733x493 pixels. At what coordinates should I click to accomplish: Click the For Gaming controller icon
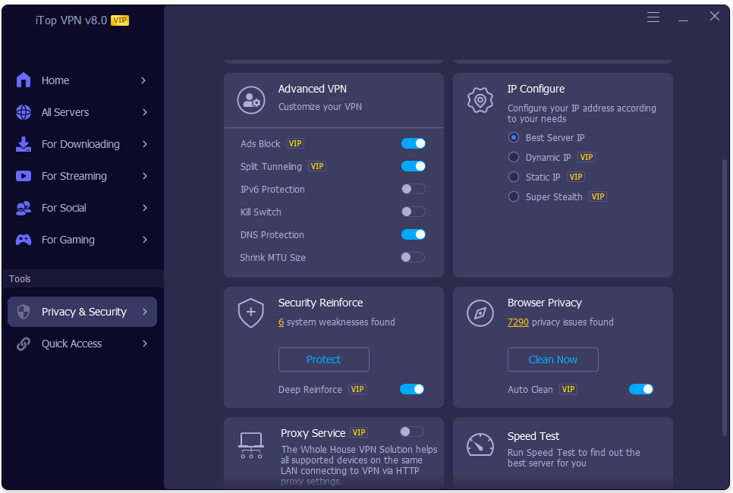pyautogui.click(x=24, y=240)
